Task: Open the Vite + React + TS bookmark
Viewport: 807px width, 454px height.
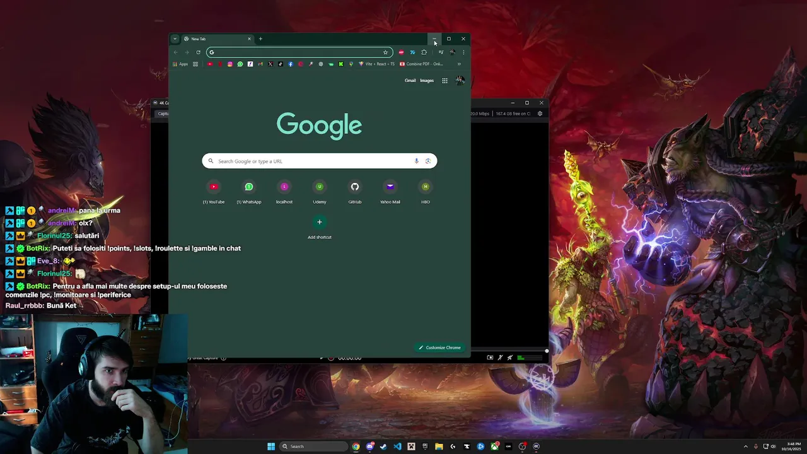Action: (x=376, y=64)
